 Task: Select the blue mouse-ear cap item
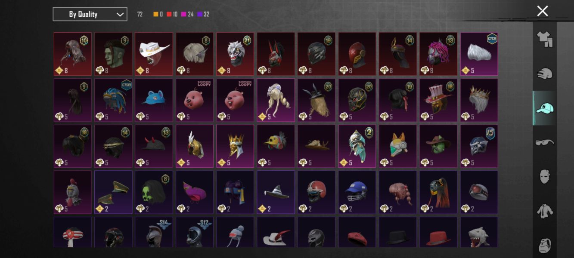pyautogui.click(x=154, y=100)
